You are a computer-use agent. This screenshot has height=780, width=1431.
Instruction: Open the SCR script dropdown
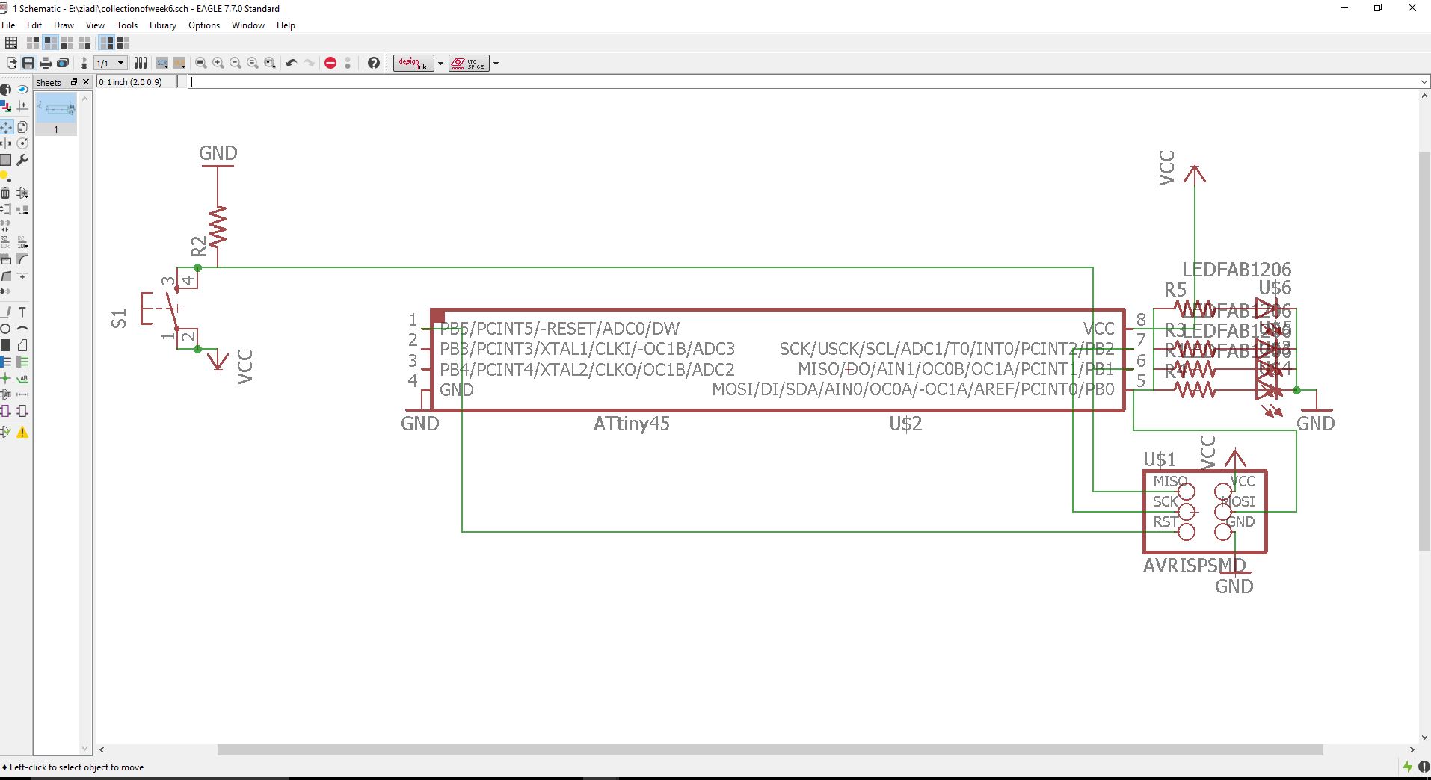tap(162, 64)
